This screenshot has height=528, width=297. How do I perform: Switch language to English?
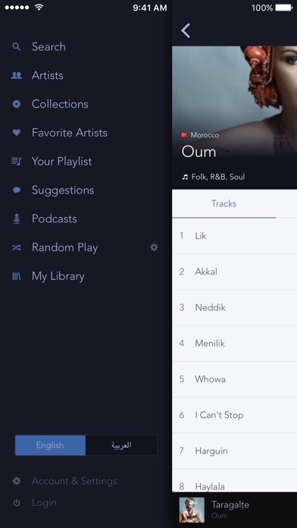(x=50, y=445)
